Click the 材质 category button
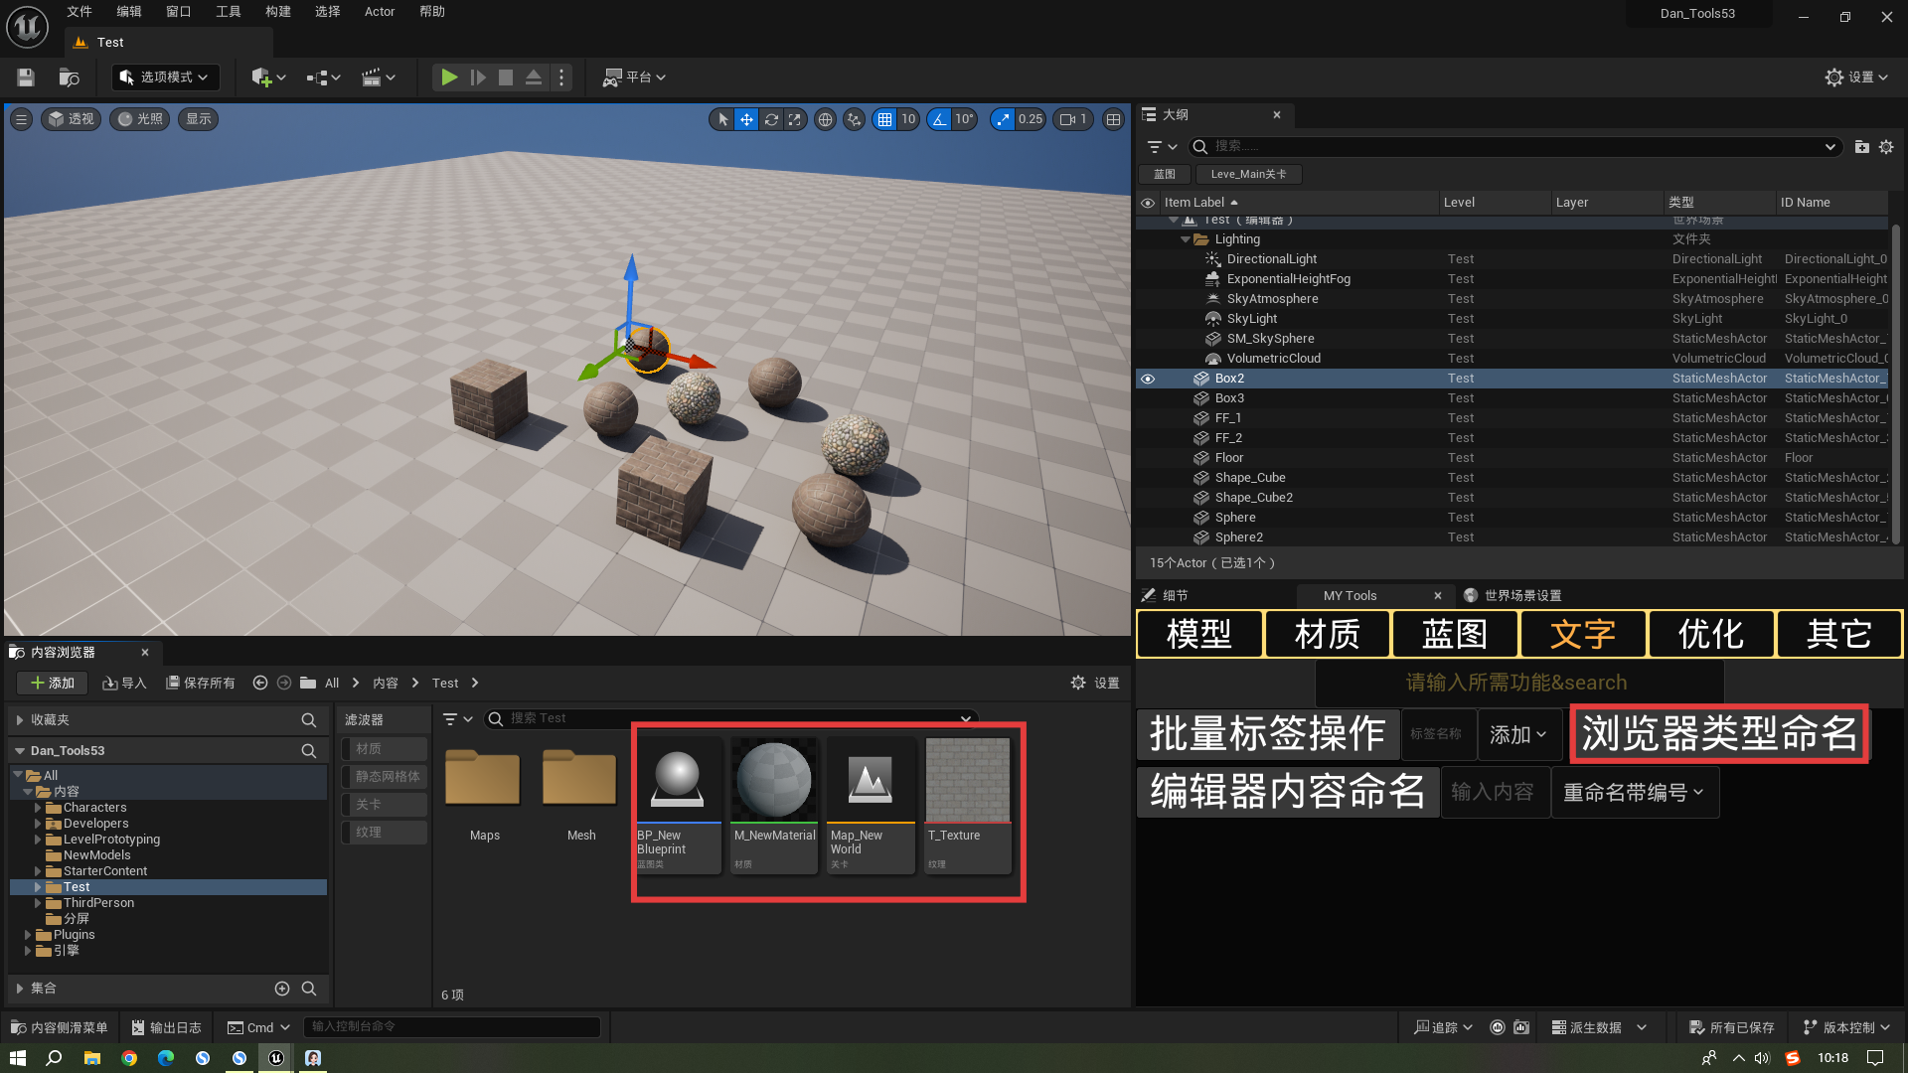This screenshot has width=1908, height=1073. (x=1327, y=634)
